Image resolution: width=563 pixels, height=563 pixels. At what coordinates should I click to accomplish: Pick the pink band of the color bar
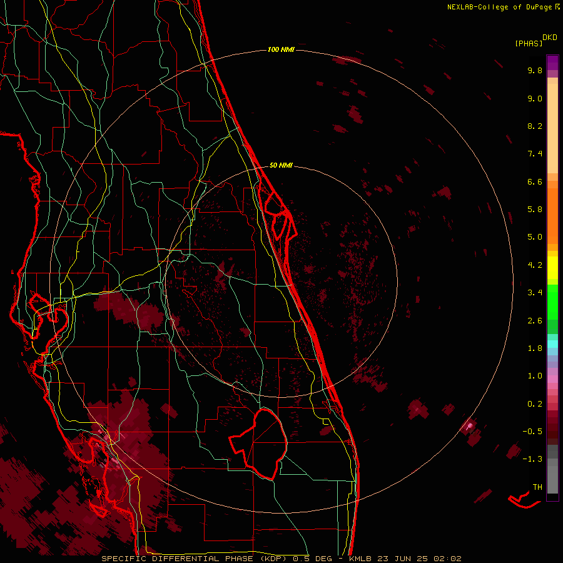(552, 379)
